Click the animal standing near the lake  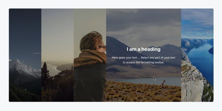(x=164, y=84)
